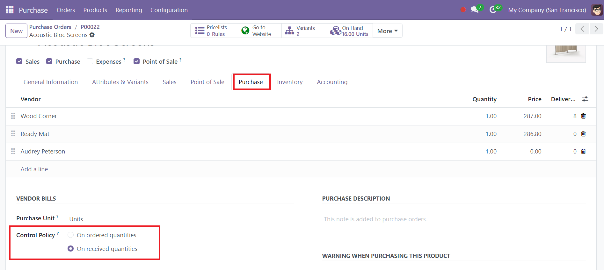Delete the Wood Corner vendor line
The image size is (604, 270).
click(583, 116)
